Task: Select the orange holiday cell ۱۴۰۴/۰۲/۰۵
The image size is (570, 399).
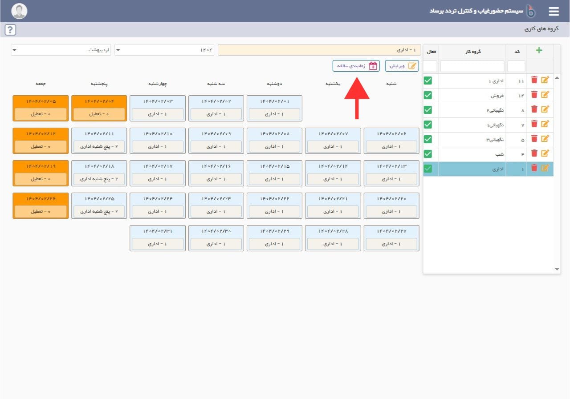Action: [x=41, y=108]
